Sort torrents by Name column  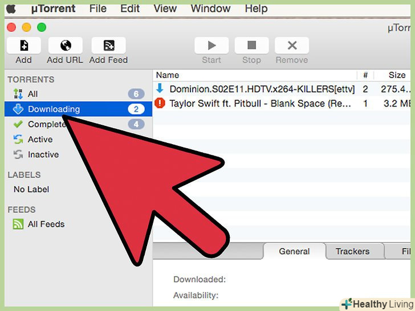click(255, 75)
